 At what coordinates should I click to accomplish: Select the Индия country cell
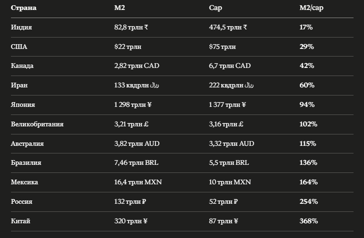click(x=21, y=27)
